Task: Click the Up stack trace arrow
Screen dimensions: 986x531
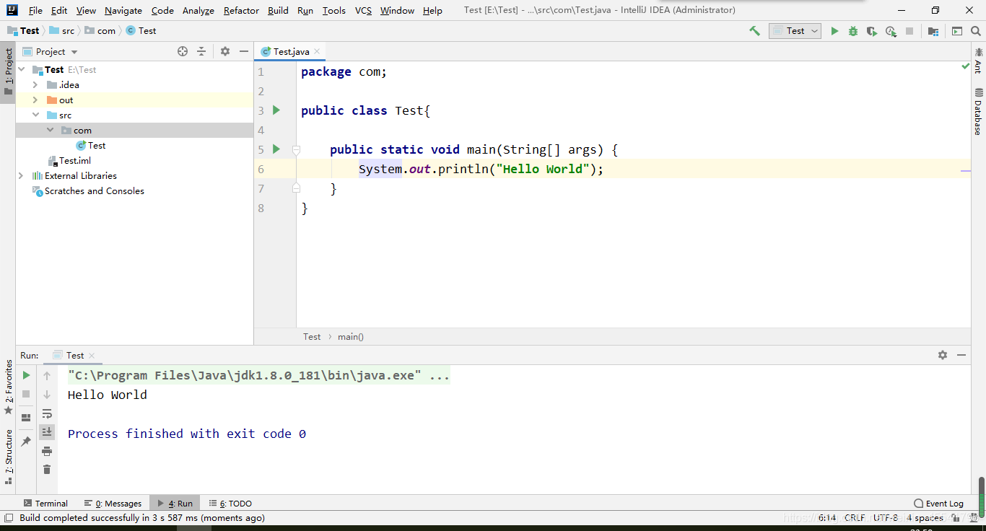Action: (47, 375)
